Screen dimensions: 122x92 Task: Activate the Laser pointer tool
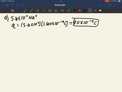(69, 10)
